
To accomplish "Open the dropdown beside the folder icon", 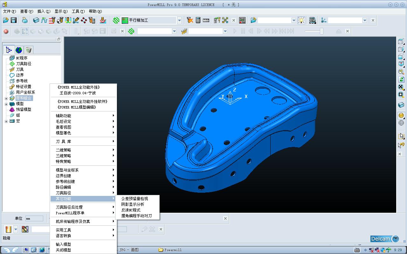I will [x=294, y=20].
